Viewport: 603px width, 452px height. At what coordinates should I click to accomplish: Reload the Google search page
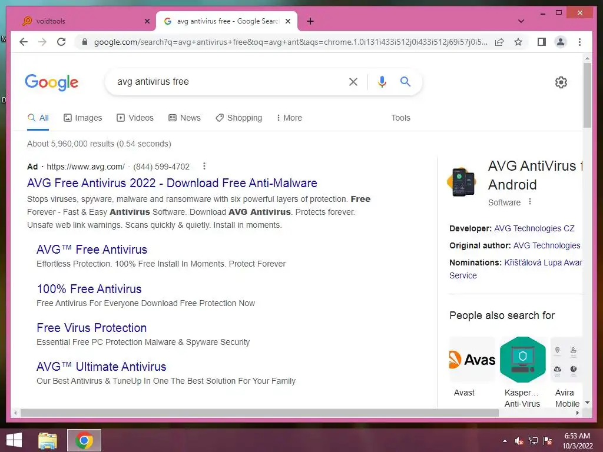(x=61, y=42)
